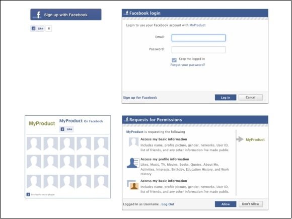Open MyProduct On Facebook title link
Viewport: 292px width, 219px height.
click(81, 121)
